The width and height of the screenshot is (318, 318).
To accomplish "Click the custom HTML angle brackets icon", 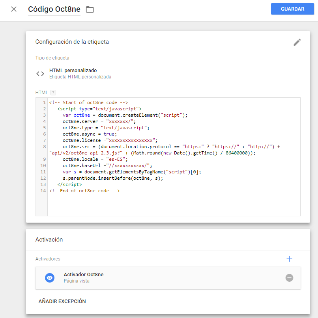I will coord(40,74).
